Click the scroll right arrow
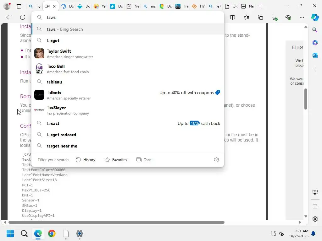The height and width of the screenshot is (241, 322). 300,222
